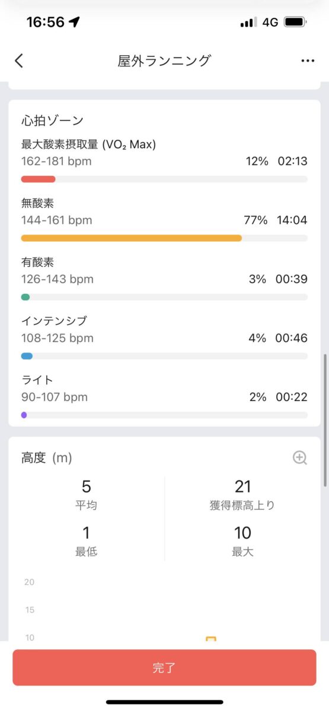Click the red 完了 done button
Image resolution: width=329 pixels, height=711 pixels.
164,668
